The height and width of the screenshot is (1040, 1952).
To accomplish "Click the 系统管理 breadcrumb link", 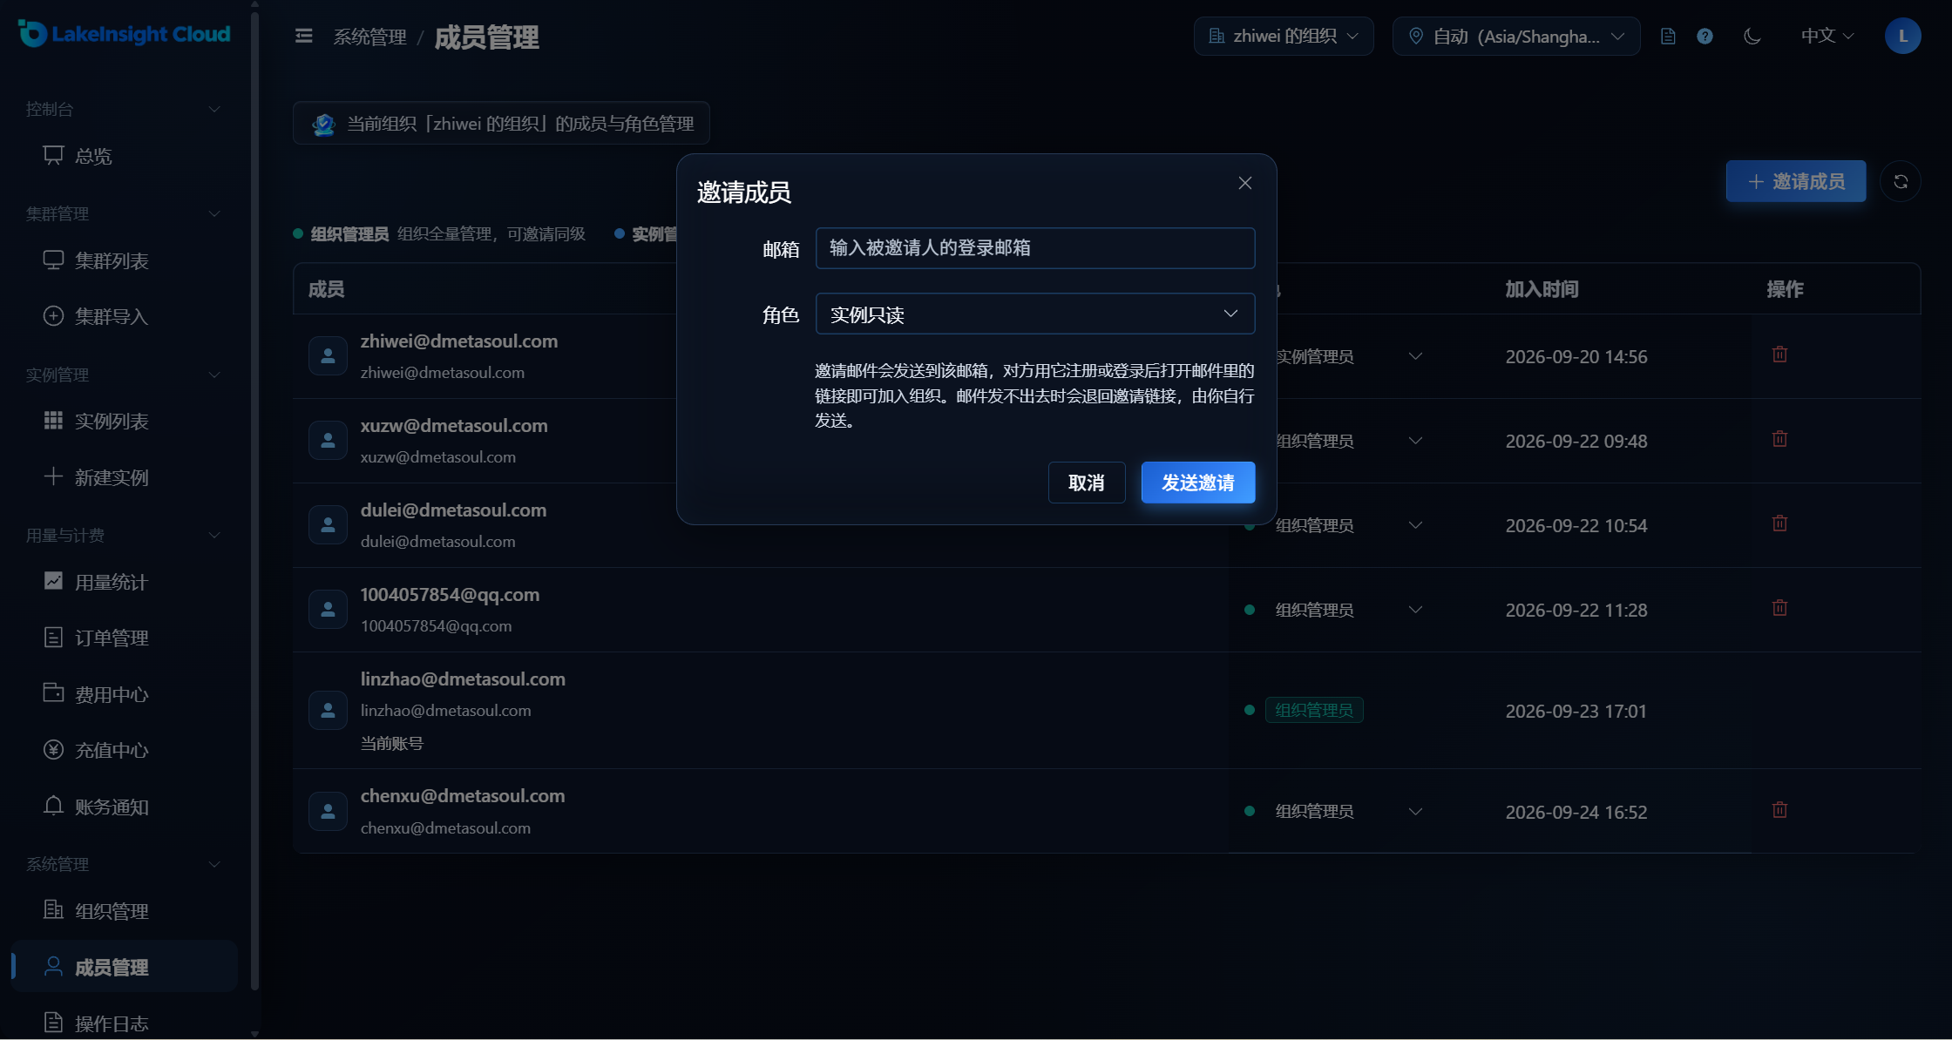I will (x=370, y=37).
